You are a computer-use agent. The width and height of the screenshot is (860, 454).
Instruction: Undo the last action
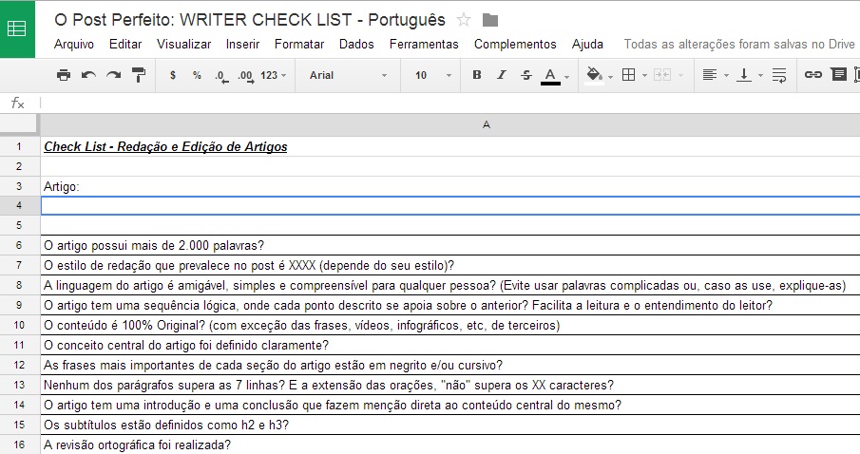88,75
